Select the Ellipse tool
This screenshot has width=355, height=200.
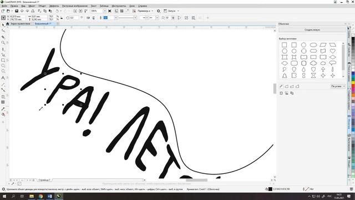[x=3, y=66]
